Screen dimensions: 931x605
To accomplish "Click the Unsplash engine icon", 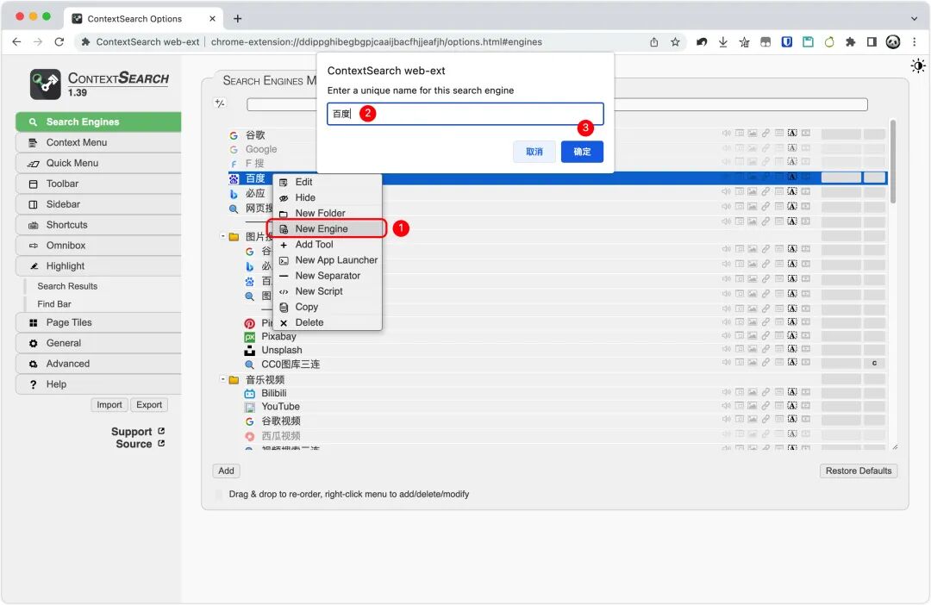I will click(x=250, y=350).
